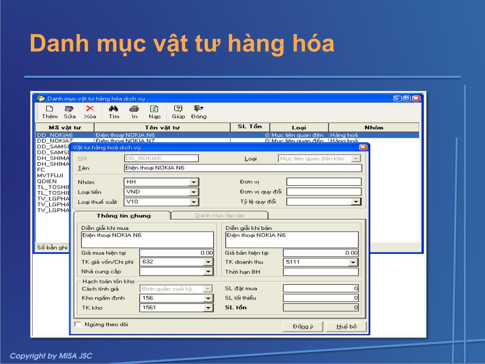
Task: Click the Diễn giải khi mua text area
Action: (147, 239)
